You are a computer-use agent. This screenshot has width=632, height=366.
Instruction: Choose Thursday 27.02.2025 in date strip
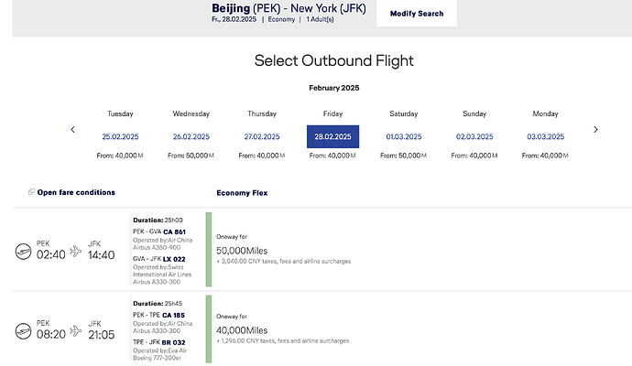(x=261, y=136)
